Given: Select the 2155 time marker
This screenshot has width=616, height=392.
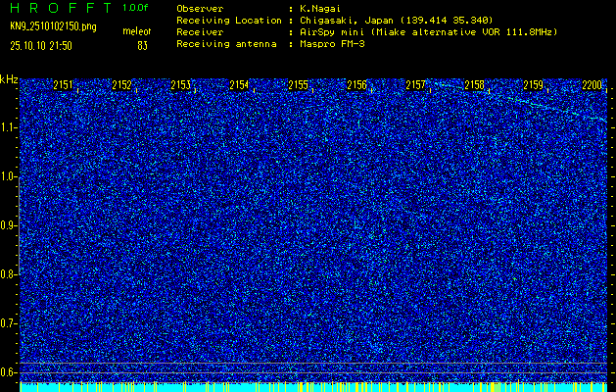Looking at the screenshot, I should 298,86.
